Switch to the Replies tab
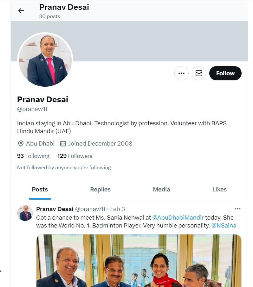253x287 pixels. tap(100, 189)
